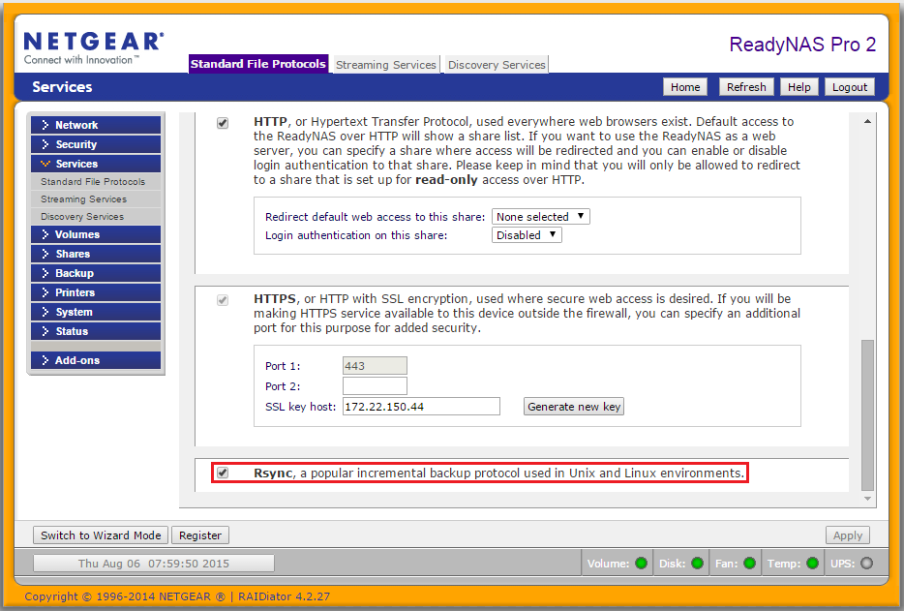Click the Temp status indicator light

[810, 562]
